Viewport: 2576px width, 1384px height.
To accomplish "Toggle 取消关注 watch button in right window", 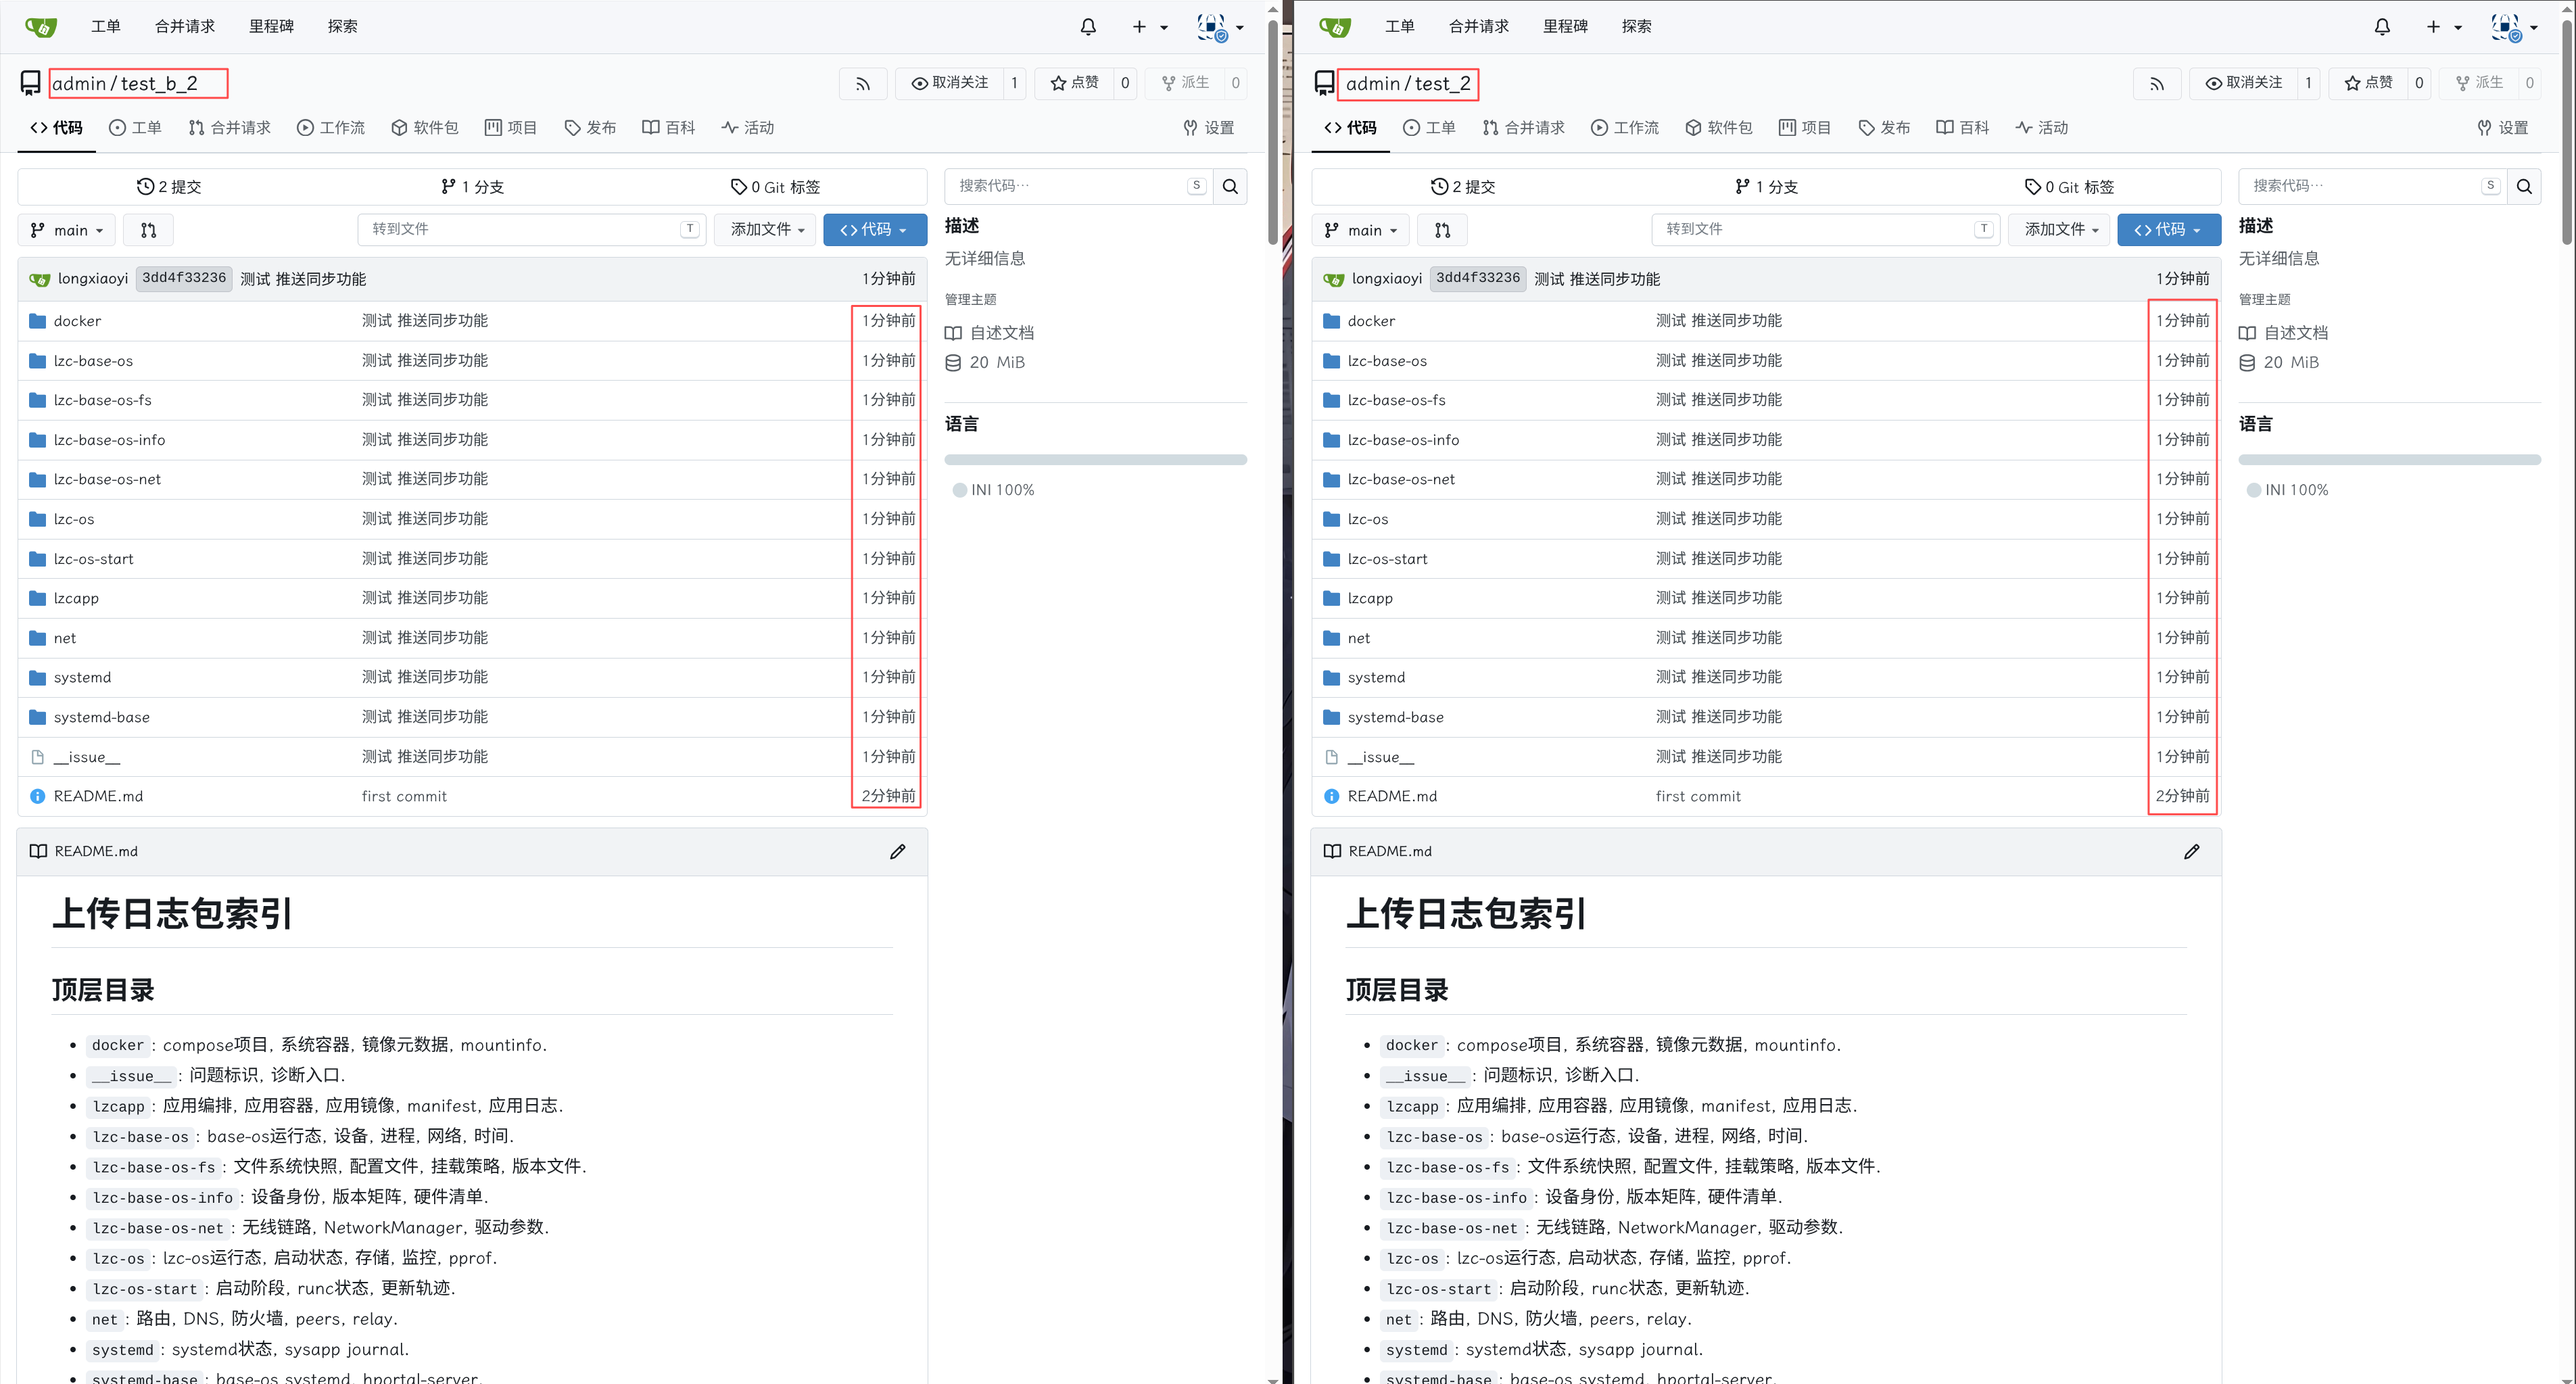I will click(2244, 83).
